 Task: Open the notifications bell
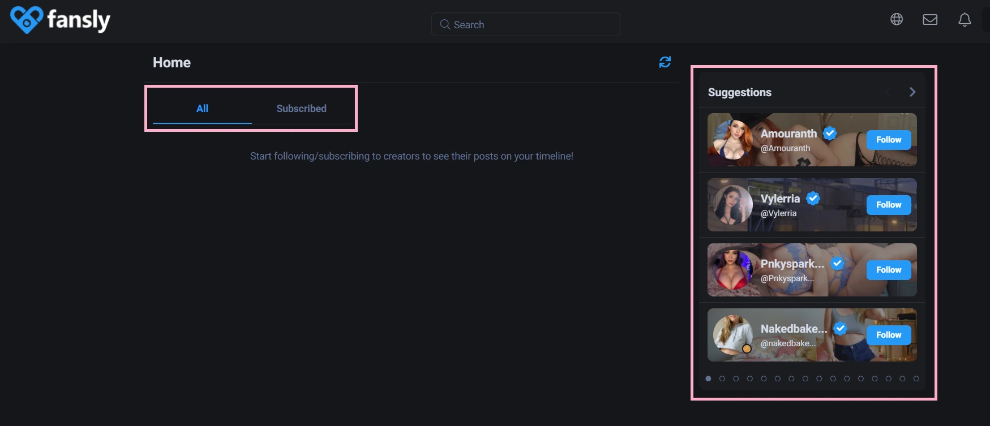coord(965,20)
